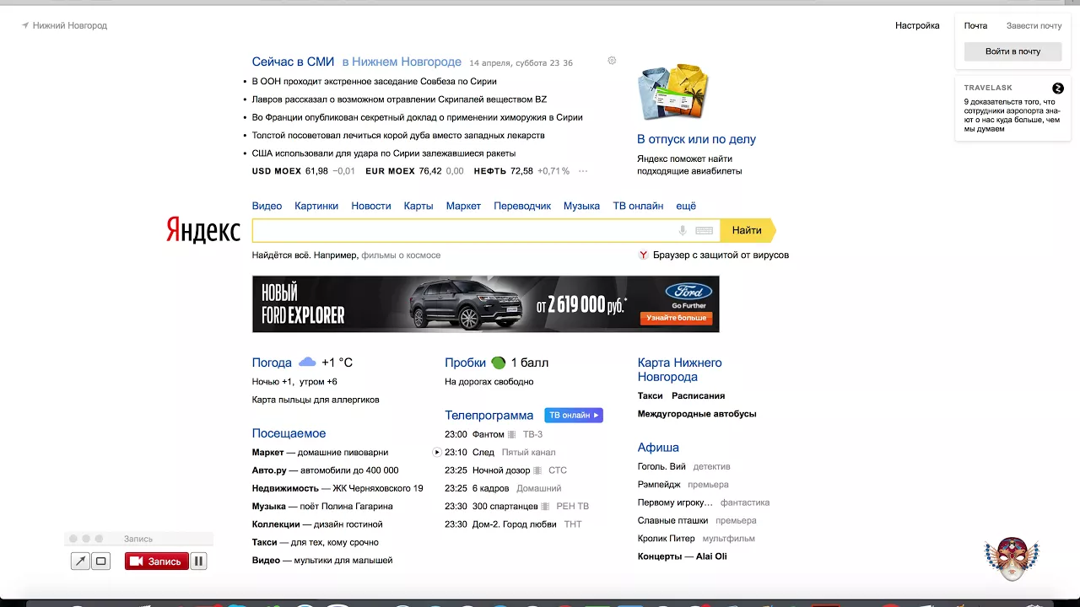Viewport: 1080px width, 607px height.
Task: Pause the screen recording
Action: tap(198, 561)
